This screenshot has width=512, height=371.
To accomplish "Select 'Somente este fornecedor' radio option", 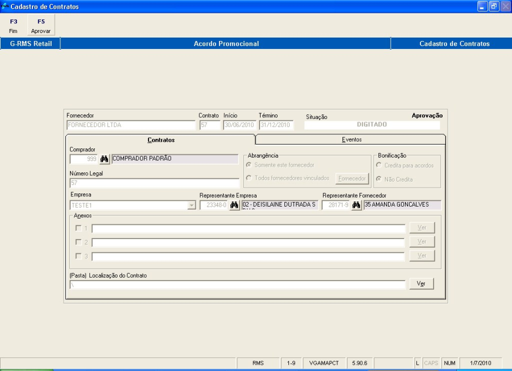I will (249, 165).
